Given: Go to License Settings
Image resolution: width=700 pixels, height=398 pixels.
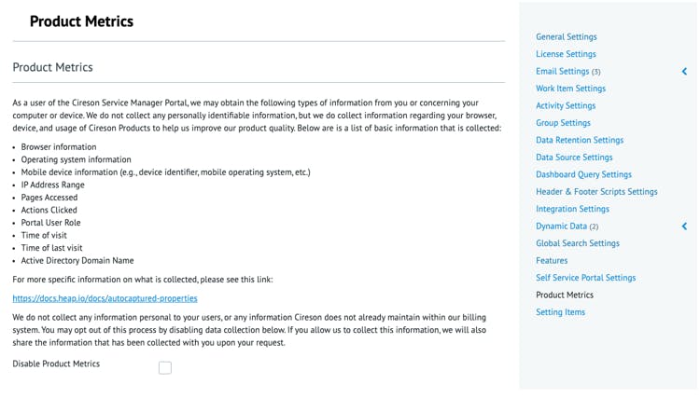Looking at the screenshot, I should pos(566,54).
